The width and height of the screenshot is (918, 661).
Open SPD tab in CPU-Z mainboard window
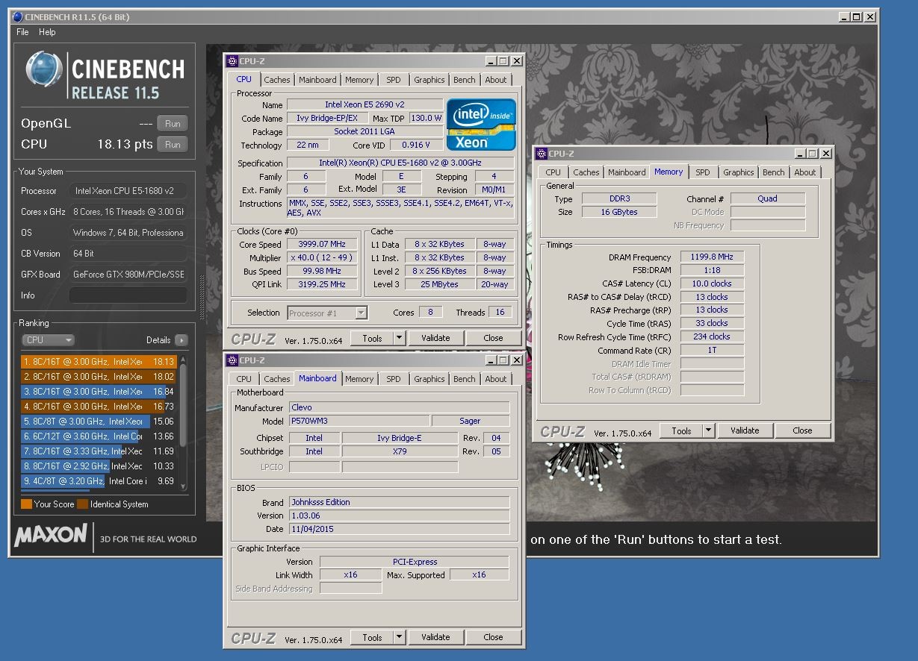tap(394, 379)
